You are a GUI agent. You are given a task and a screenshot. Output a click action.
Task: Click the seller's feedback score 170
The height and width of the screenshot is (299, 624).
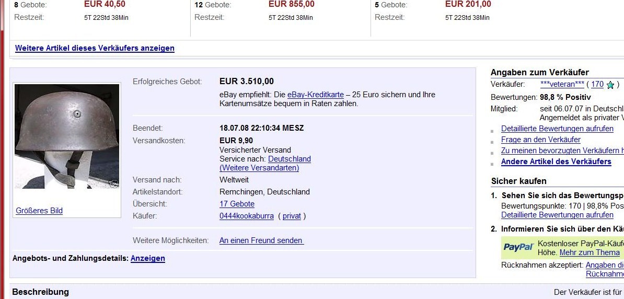(597, 84)
